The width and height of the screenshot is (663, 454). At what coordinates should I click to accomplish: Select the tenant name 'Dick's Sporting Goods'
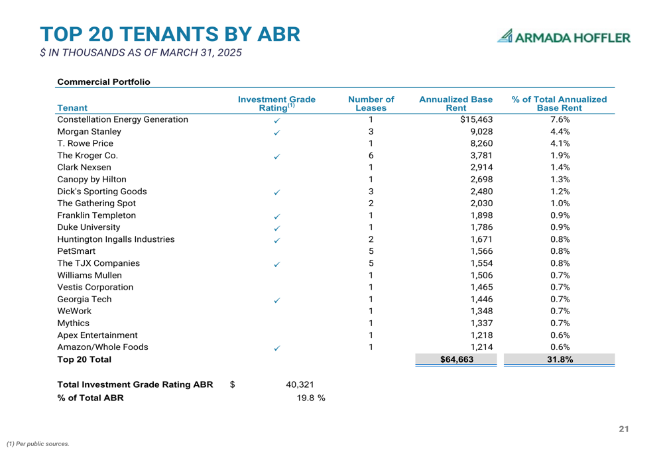pyautogui.click(x=102, y=192)
